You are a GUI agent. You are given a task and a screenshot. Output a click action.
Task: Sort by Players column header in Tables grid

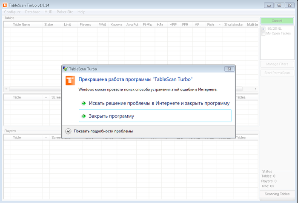(87, 25)
